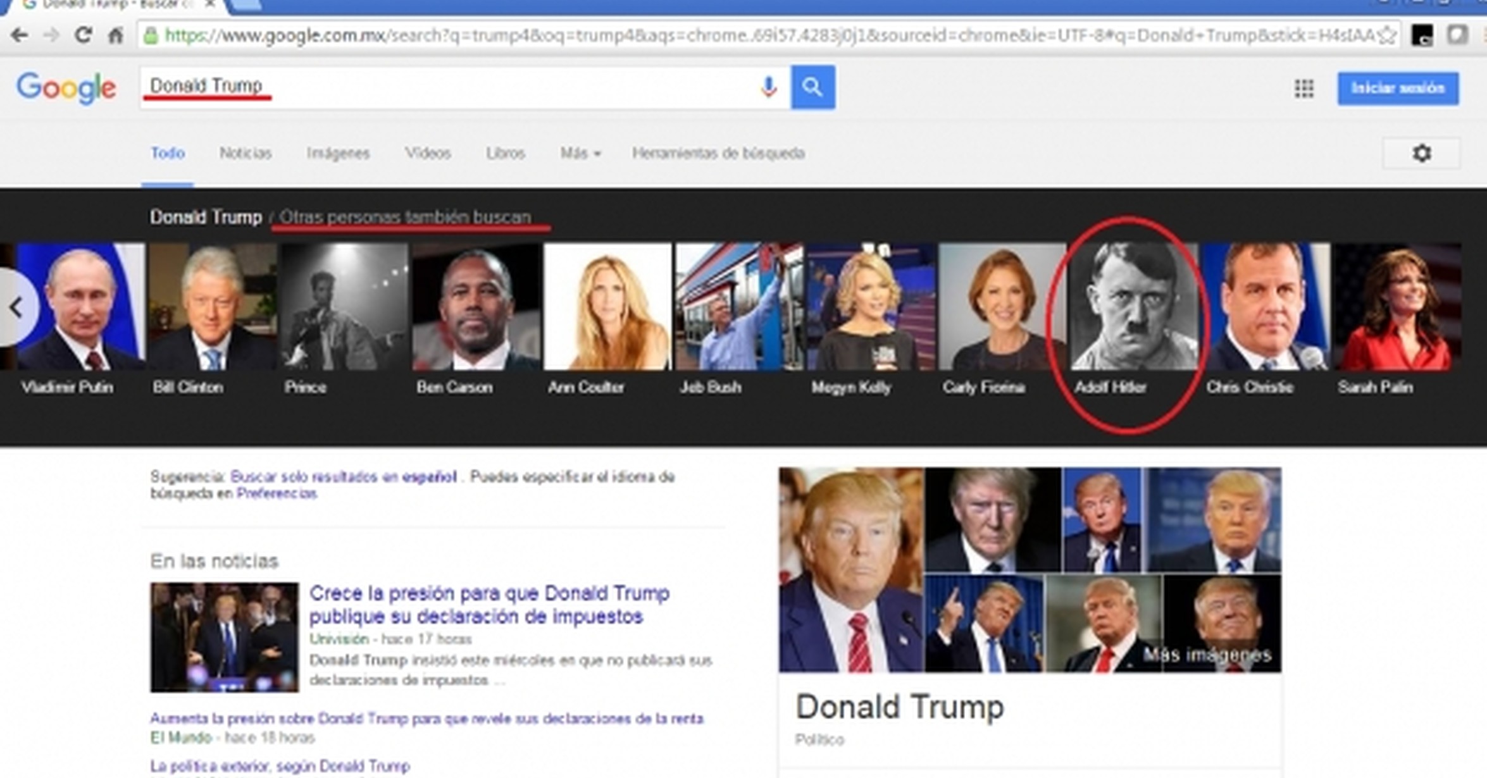
Task: Click the Univisión source label
Action: [339, 639]
